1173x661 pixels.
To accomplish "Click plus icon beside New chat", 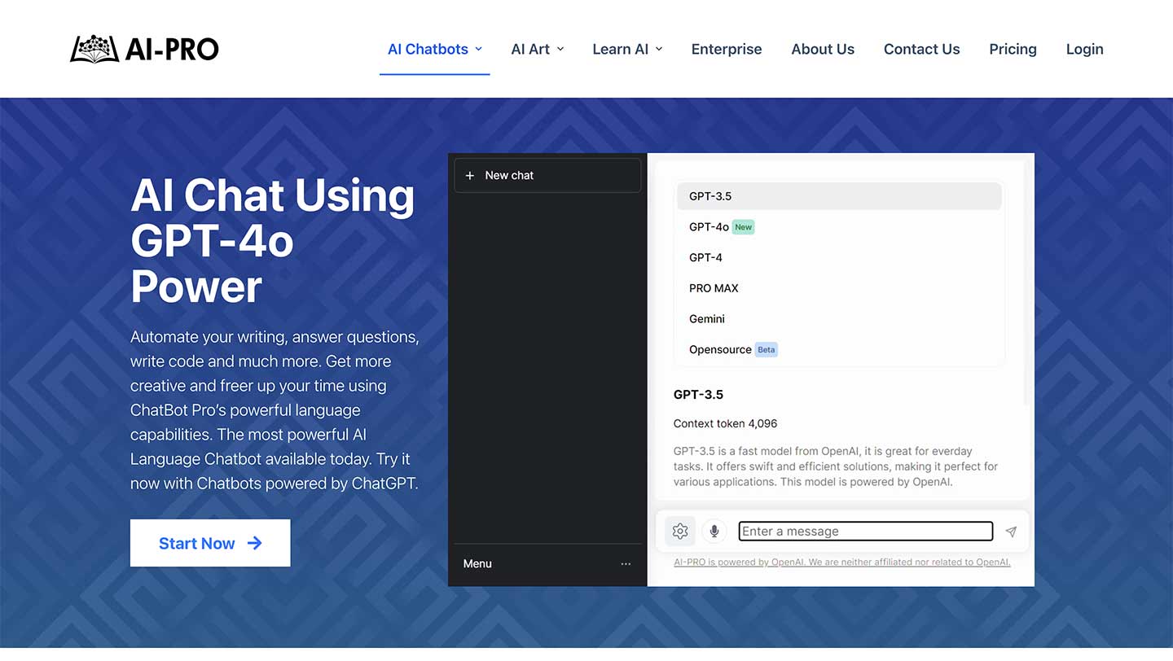I will pyautogui.click(x=470, y=175).
